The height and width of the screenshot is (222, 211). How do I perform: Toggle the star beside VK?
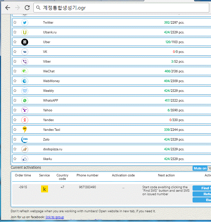click(15, 52)
